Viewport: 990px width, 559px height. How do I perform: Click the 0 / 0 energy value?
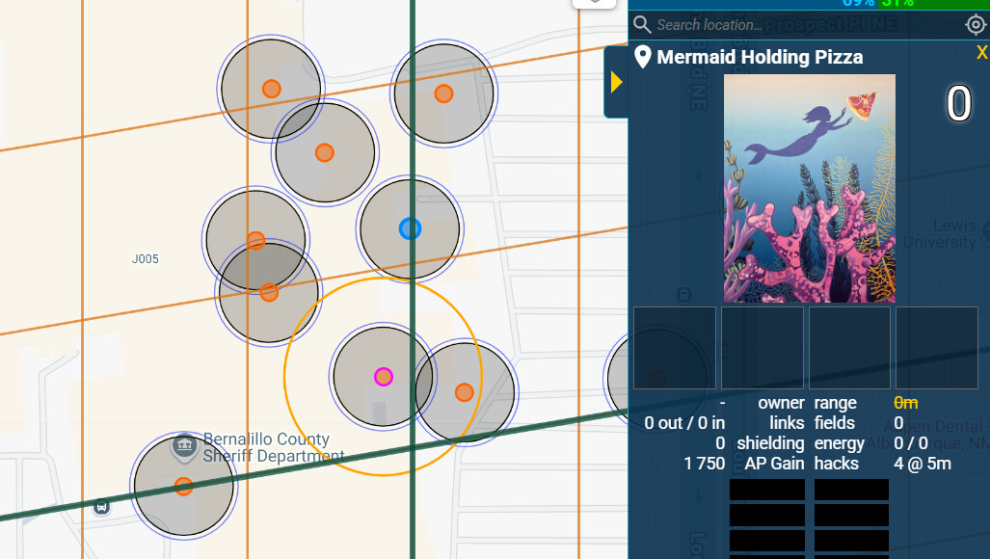[911, 443]
